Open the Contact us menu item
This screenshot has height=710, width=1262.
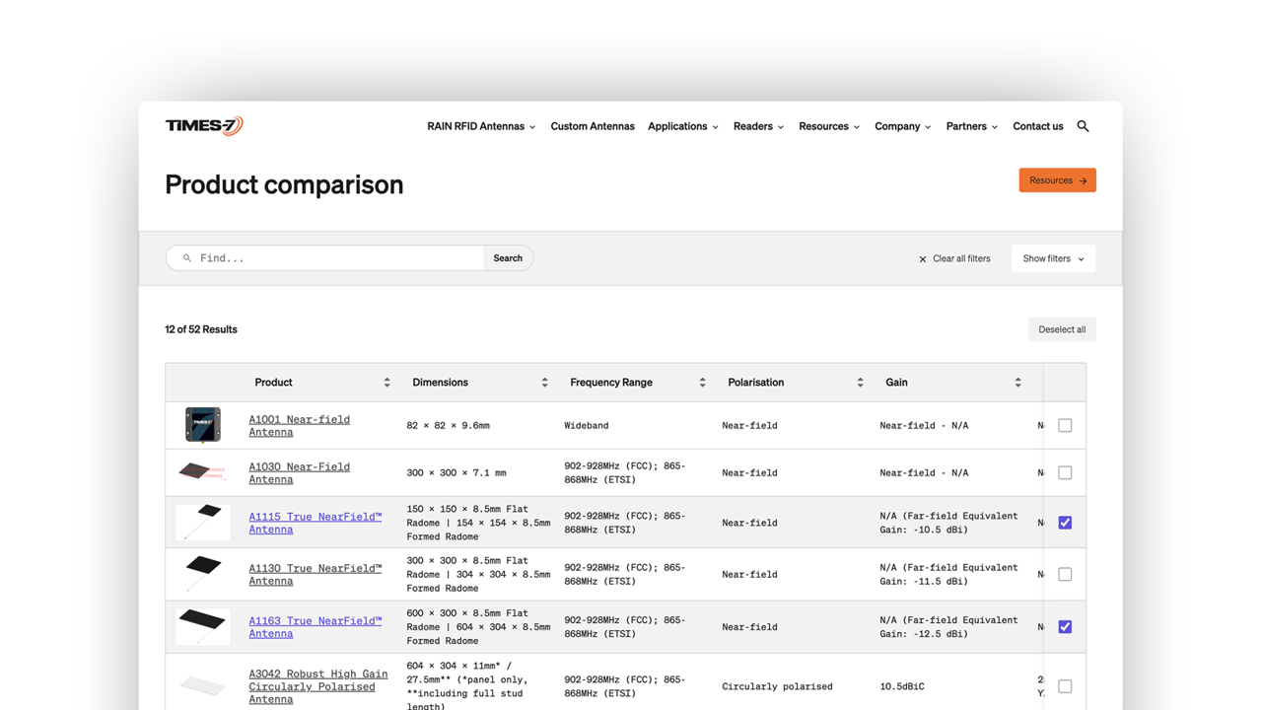pos(1037,126)
